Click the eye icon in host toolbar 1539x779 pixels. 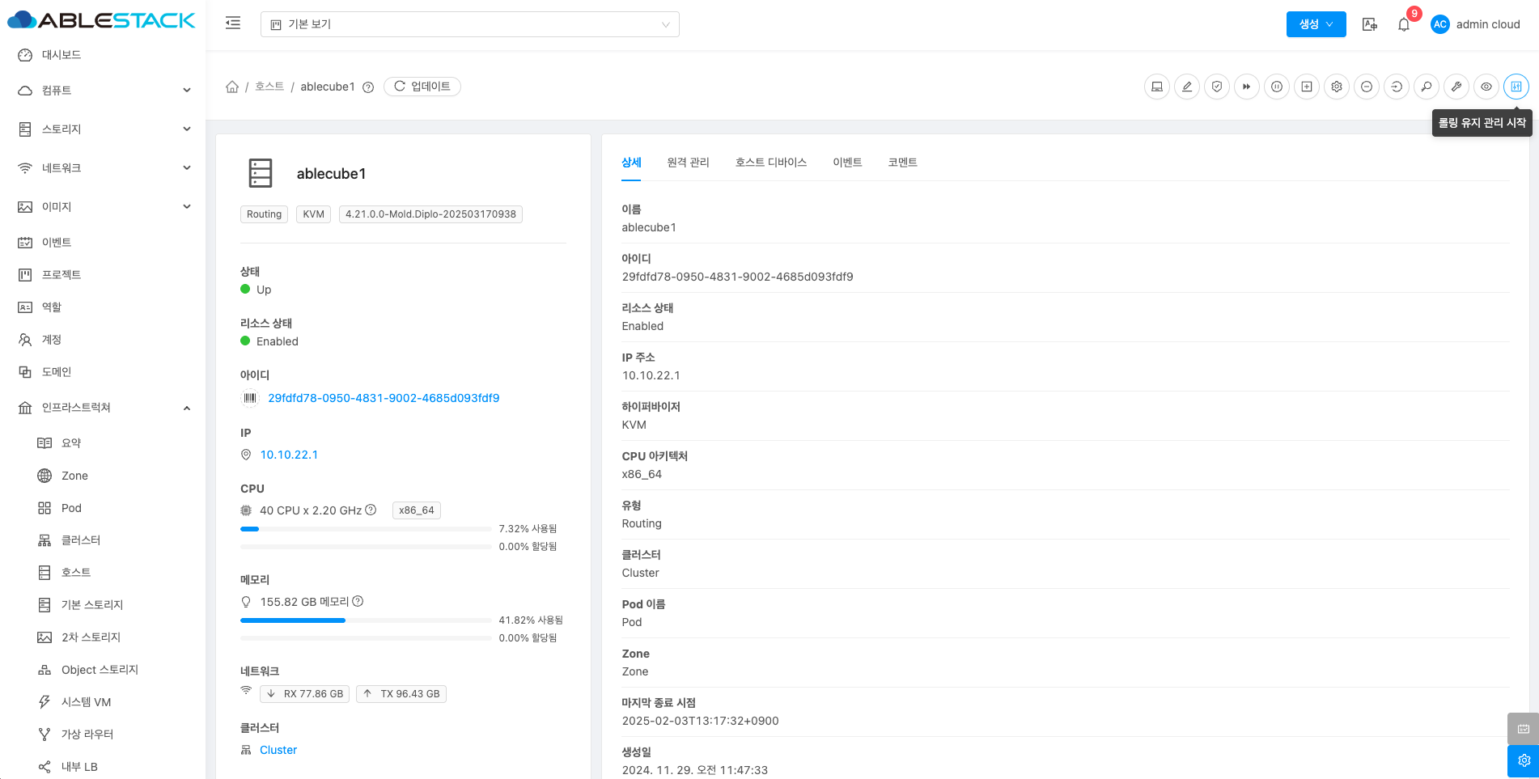1486,87
